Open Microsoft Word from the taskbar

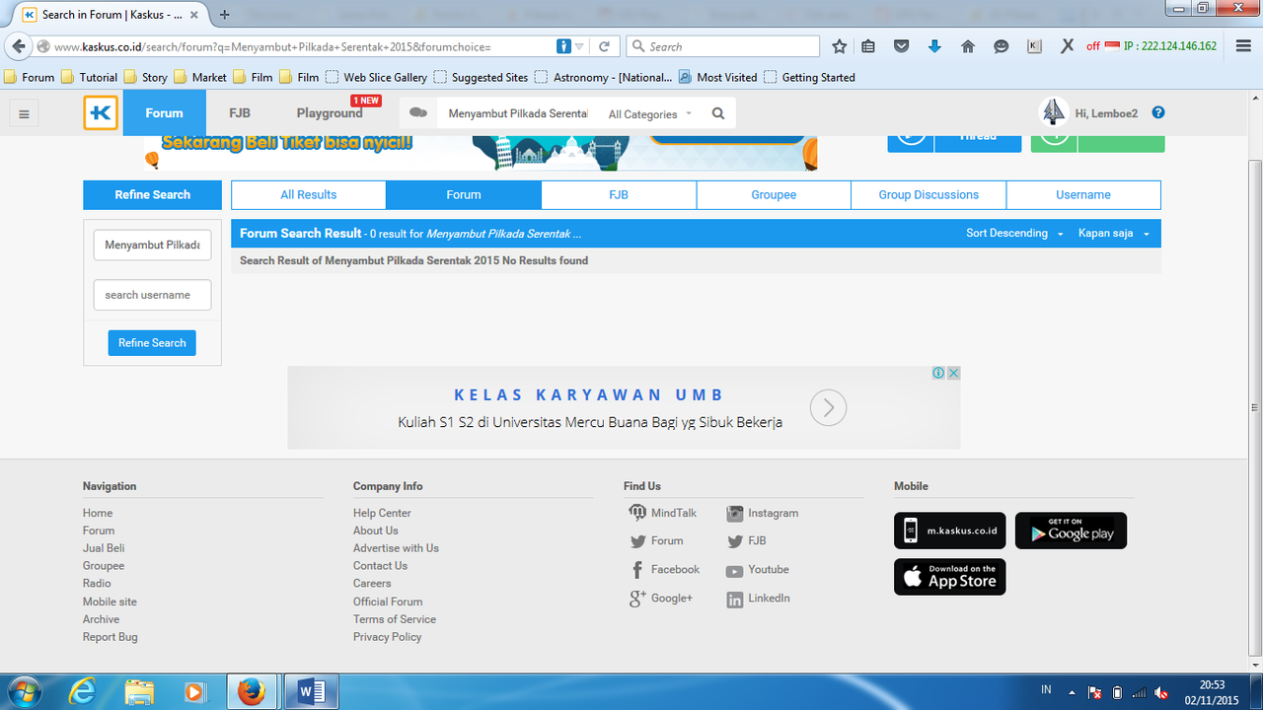click(x=311, y=692)
